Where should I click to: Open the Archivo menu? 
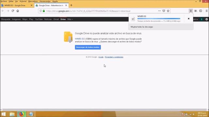(x=4, y=1)
